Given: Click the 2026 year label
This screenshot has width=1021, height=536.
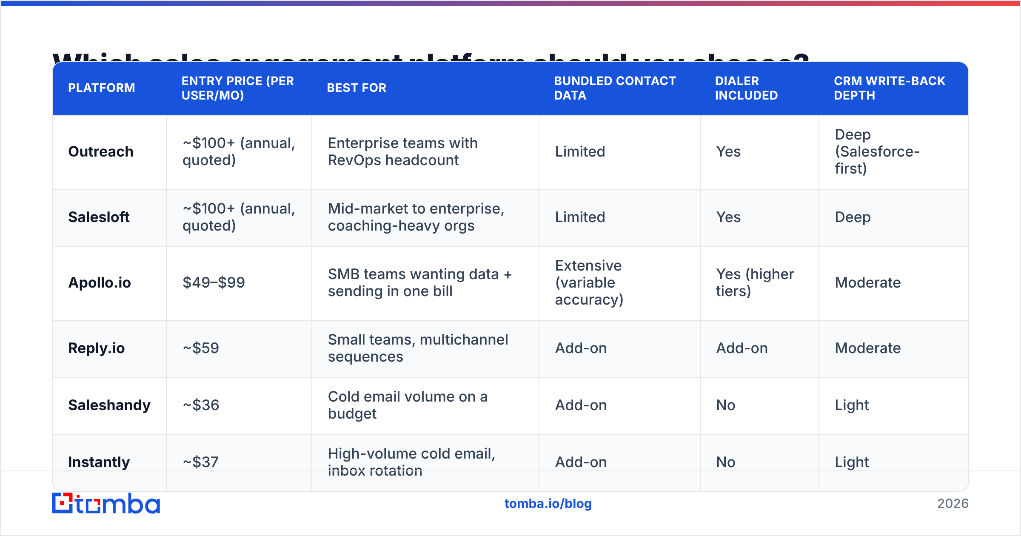Looking at the screenshot, I should [x=953, y=504].
